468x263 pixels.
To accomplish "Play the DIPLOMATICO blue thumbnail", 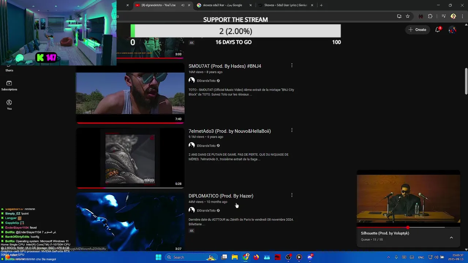I will 130,221.
